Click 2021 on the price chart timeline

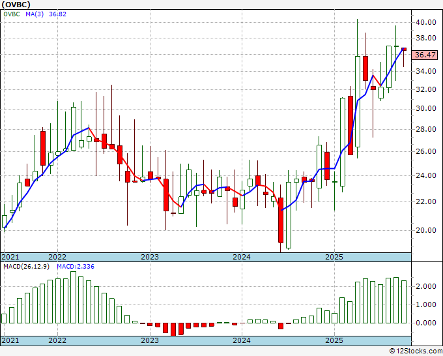(x=10, y=257)
